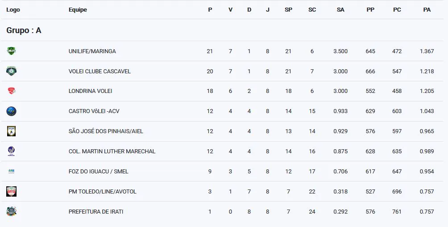Click the PM TOLEDO/LINE/AVOTOL team logo
Screen dimensions: 448x227
point(11,192)
